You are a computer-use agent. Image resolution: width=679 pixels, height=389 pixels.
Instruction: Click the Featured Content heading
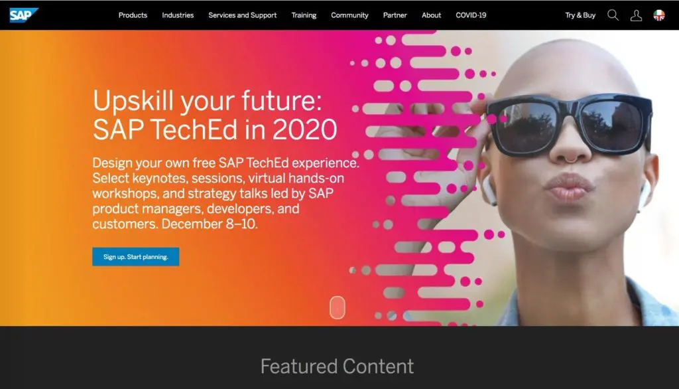(337, 366)
